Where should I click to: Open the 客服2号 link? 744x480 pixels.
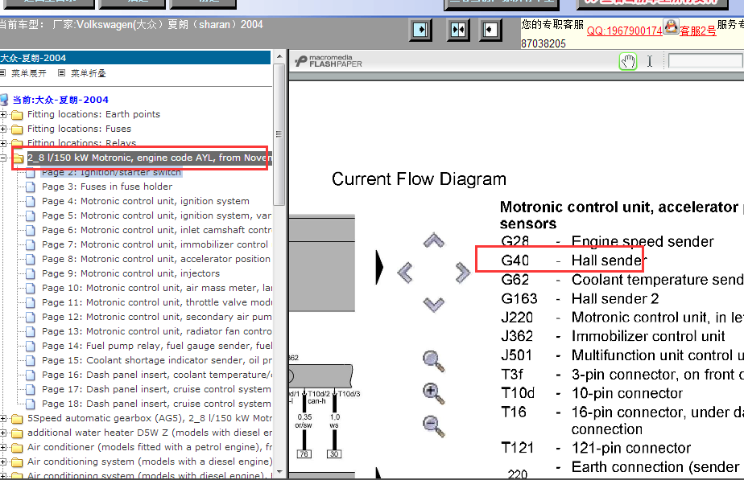[x=698, y=31]
